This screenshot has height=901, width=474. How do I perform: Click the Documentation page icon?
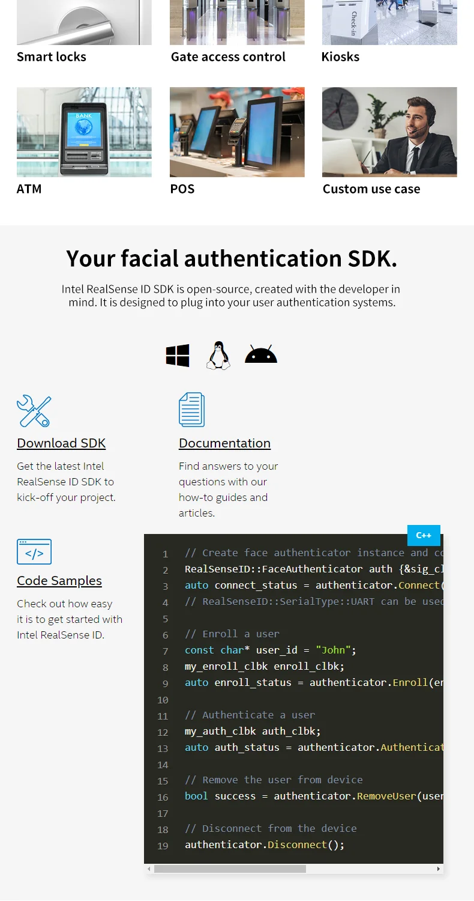(x=192, y=410)
